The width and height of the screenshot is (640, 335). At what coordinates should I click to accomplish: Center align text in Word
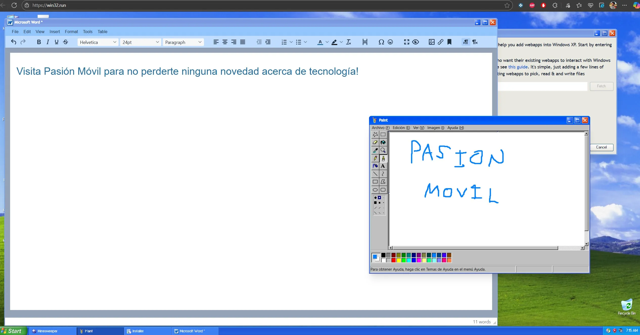coord(225,42)
